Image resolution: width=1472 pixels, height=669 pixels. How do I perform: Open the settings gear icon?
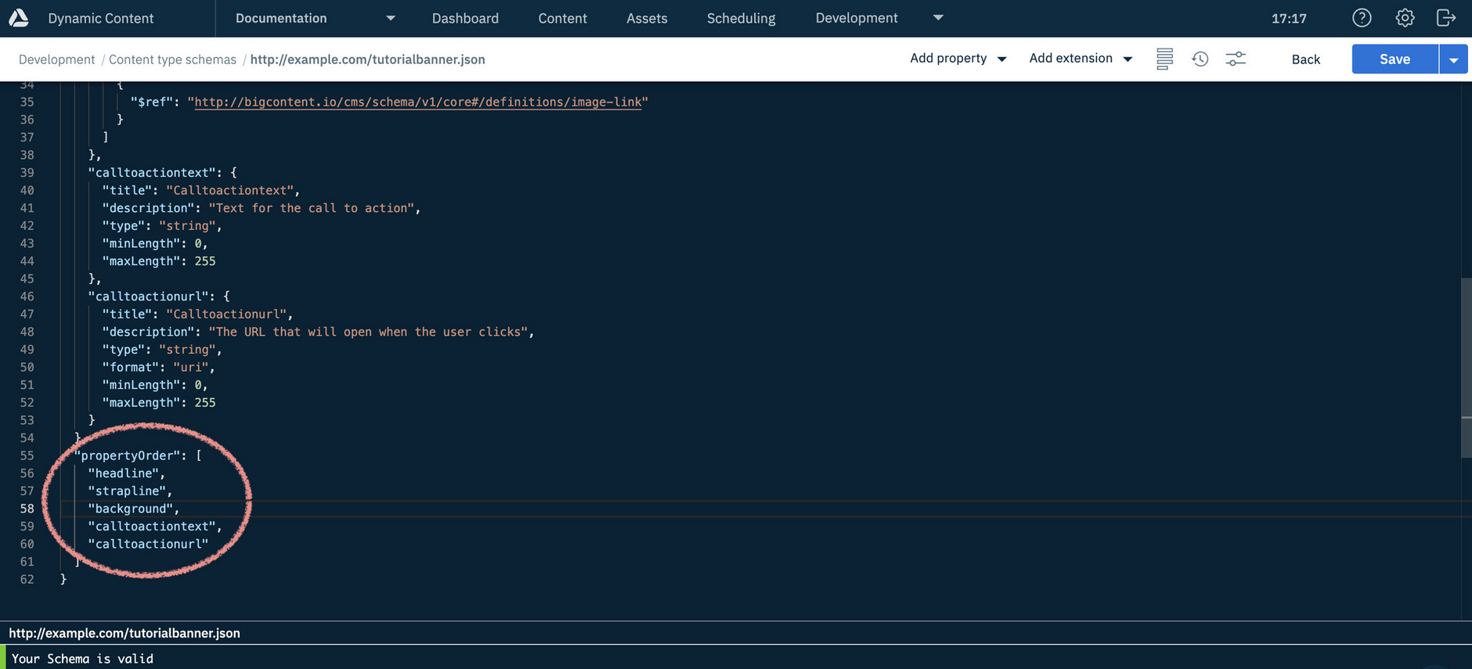click(x=1405, y=18)
